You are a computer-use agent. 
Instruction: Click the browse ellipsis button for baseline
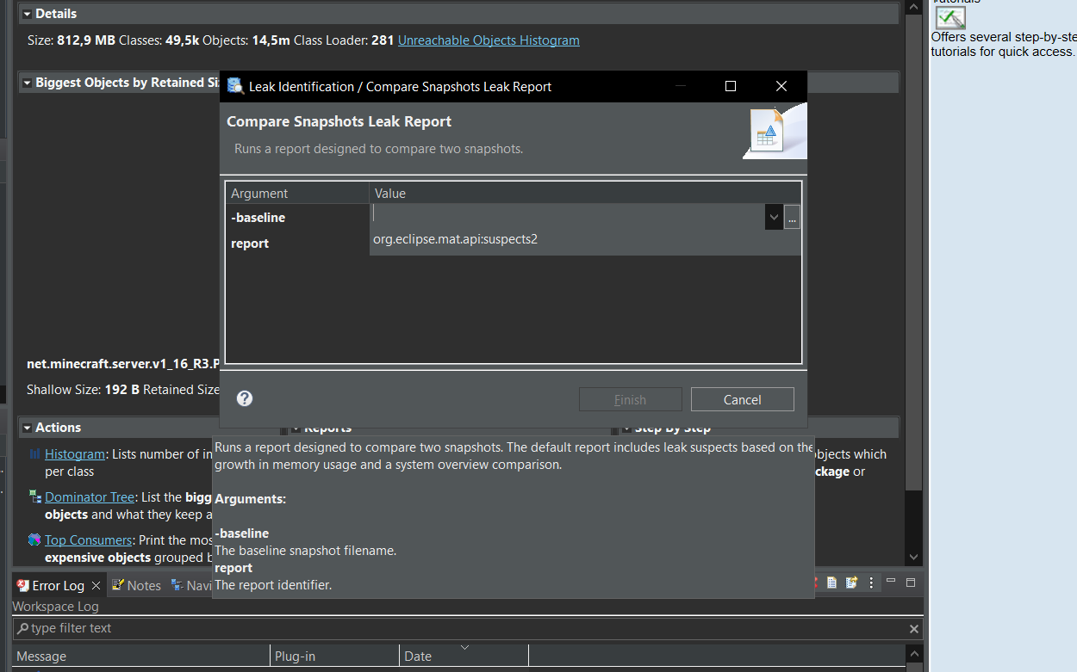coord(793,218)
